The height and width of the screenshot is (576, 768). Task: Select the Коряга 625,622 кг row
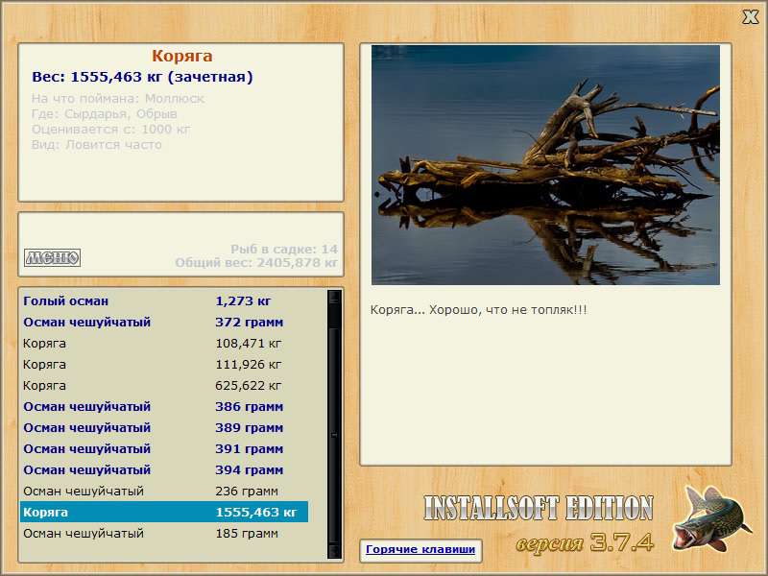pos(164,385)
